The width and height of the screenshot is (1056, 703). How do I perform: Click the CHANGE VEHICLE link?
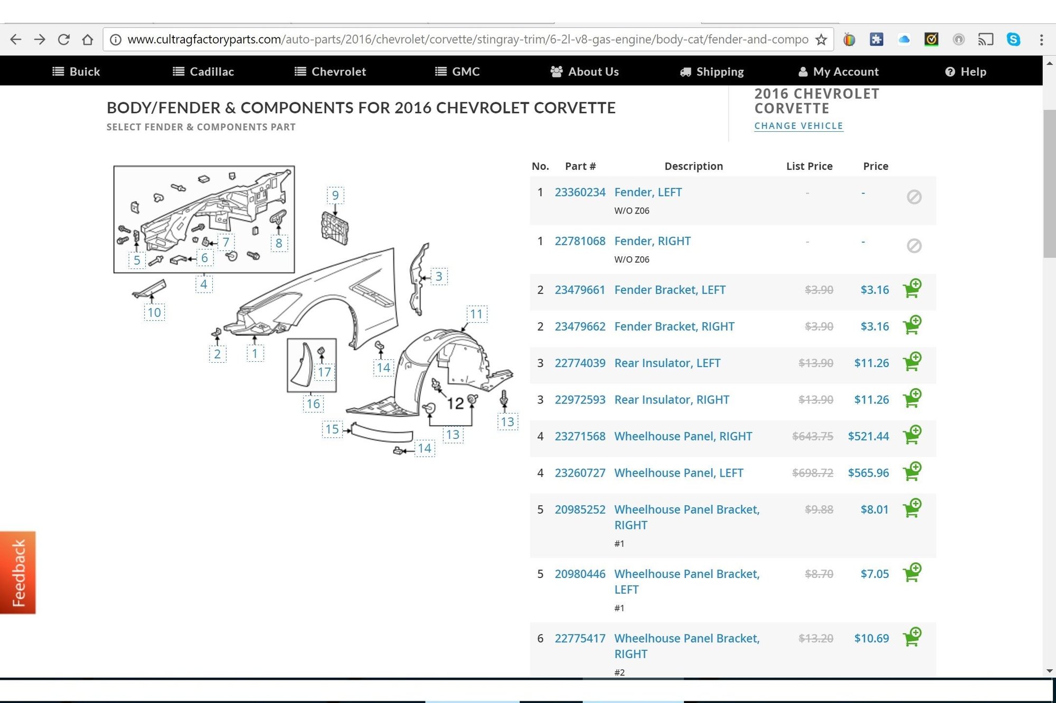(x=798, y=126)
